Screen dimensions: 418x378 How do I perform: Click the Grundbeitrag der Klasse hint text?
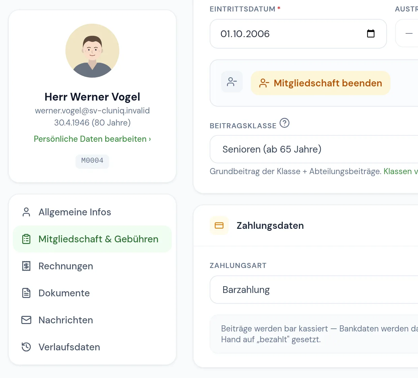pyautogui.click(x=295, y=171)
